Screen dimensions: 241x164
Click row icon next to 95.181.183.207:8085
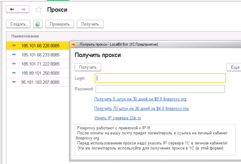(x=14, y=82)
